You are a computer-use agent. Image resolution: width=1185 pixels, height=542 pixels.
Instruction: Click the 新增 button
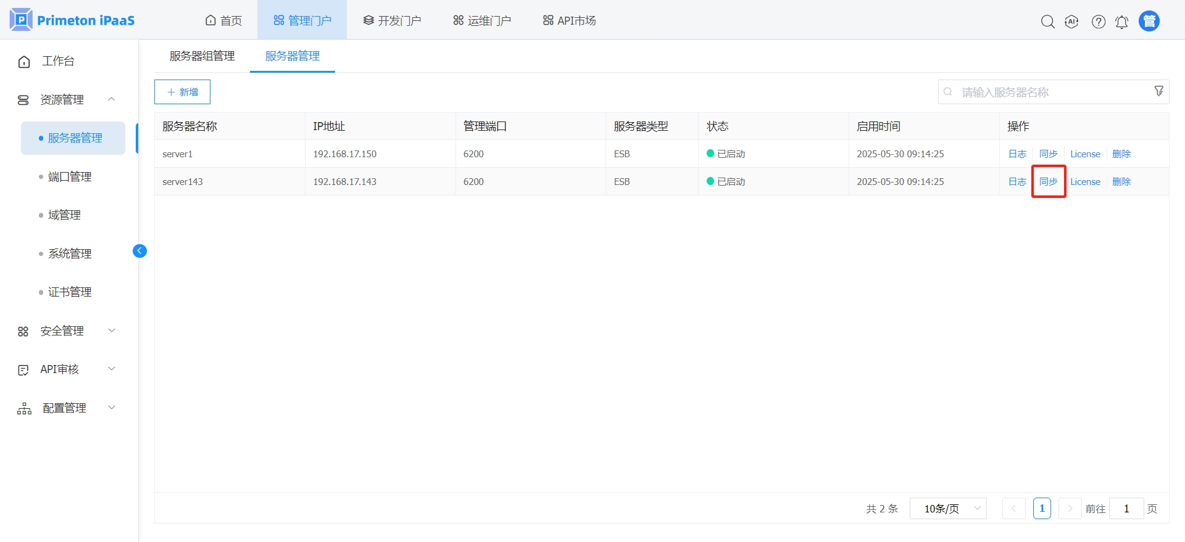(x=182, y=92)
